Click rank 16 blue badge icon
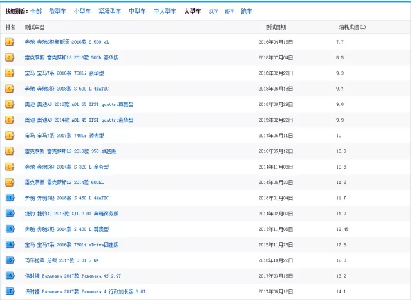This screenshot has width=412, height=301. coord(10,276)
